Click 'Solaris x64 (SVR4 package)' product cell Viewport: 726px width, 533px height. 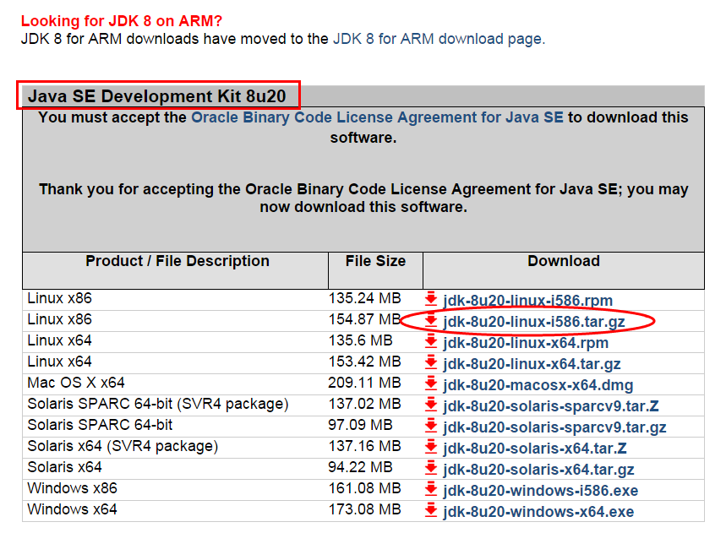(x=123, y=447)
